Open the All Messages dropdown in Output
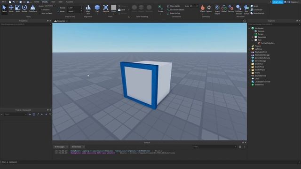 (61, 147)
